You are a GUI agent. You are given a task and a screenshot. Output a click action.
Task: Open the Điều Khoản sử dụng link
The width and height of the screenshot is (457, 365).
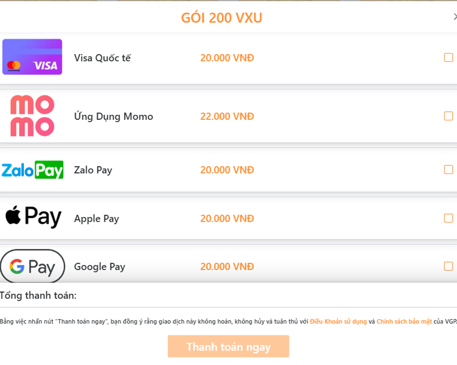click(338, 321)
